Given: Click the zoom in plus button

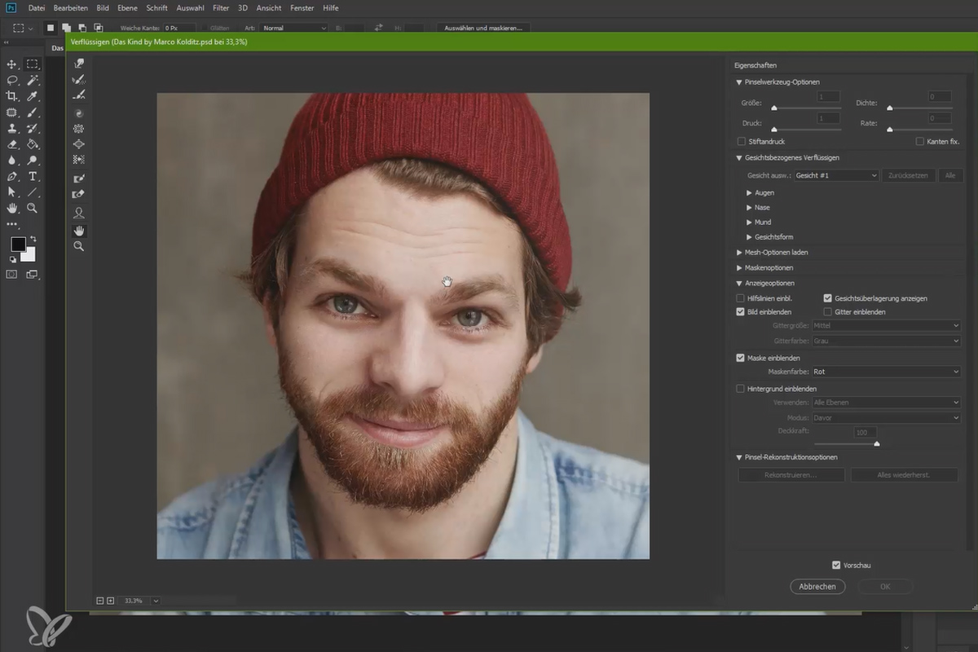Looking at the screenshot, I should (111, 601).
